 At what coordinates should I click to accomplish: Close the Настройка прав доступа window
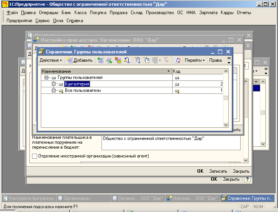click(x=239, y=40)
